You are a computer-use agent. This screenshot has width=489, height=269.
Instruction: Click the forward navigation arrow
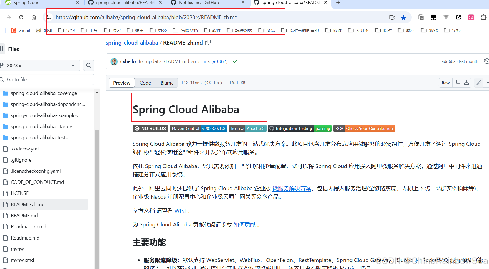click(x=9, y=17)
